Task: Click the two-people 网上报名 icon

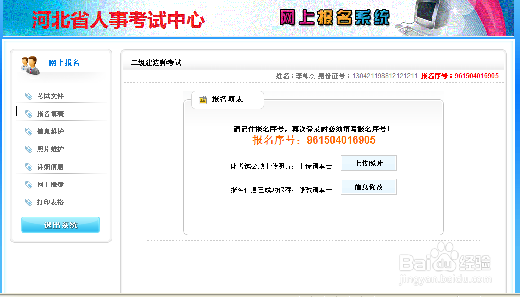Action: (30, 65)
